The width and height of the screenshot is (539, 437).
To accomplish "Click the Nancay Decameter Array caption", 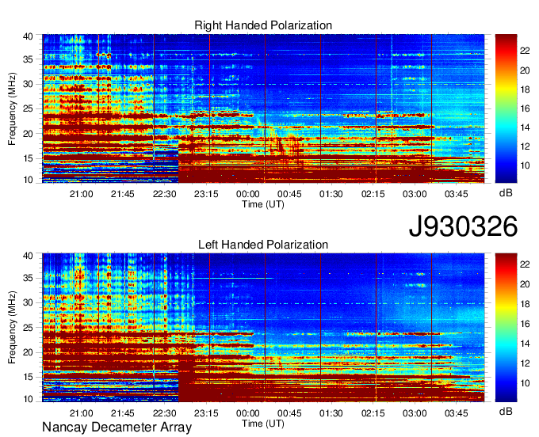I will (117, 427).
